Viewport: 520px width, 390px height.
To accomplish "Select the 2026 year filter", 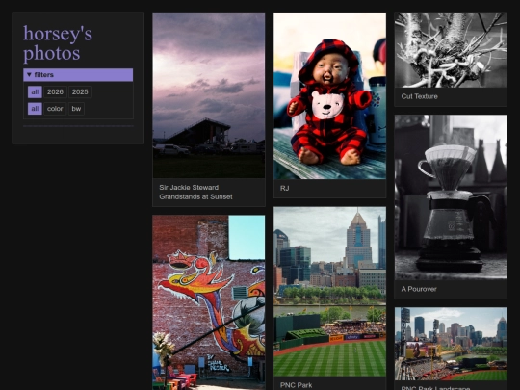I will coord(55,91).
